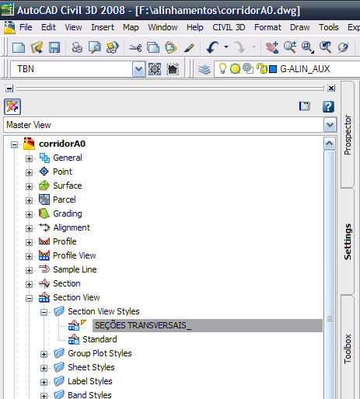Open the Master View dropdown arrow
The height and width of the screenshot is (399, 360).
[330, 125]
